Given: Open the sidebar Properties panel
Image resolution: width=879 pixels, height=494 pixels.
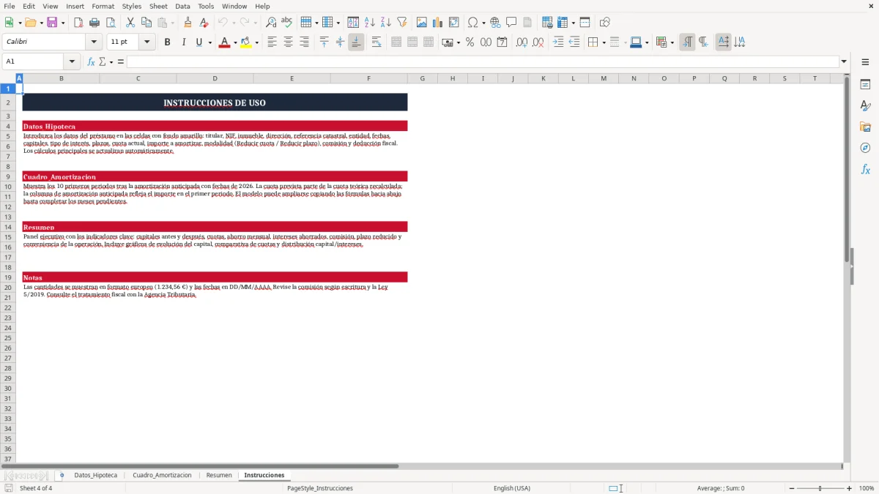Looking at the screenshot, I should click(865, 84).
